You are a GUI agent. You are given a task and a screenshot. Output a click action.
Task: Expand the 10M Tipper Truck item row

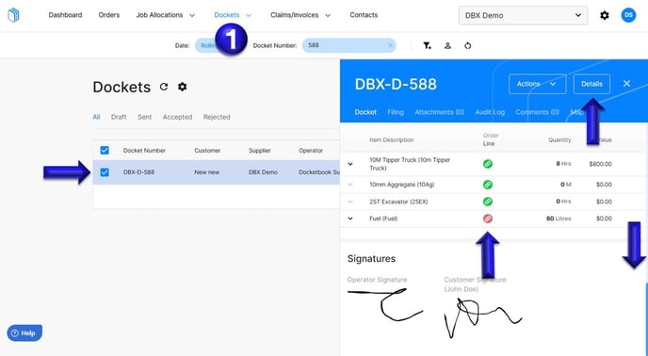350,164
